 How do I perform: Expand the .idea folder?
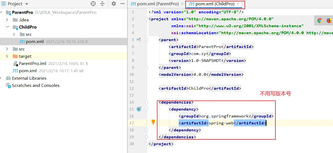7,20
